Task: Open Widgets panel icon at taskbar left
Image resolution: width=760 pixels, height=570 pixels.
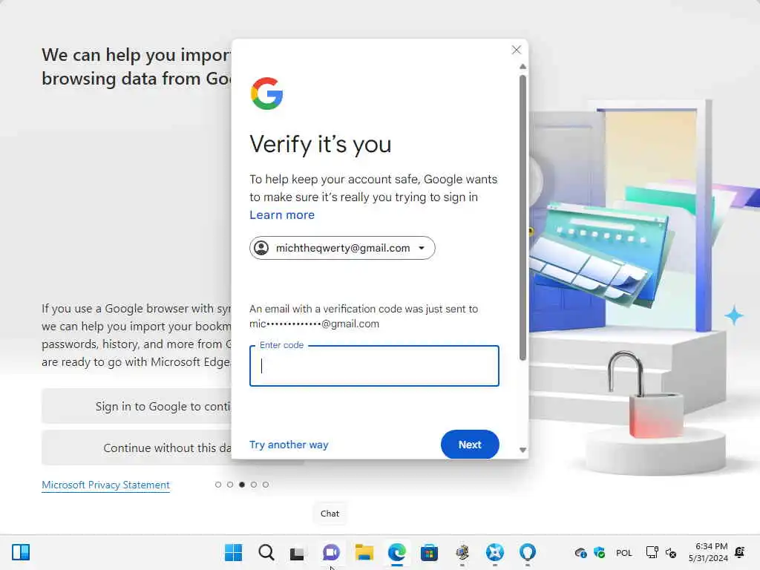Action: [x=21, y=552]
